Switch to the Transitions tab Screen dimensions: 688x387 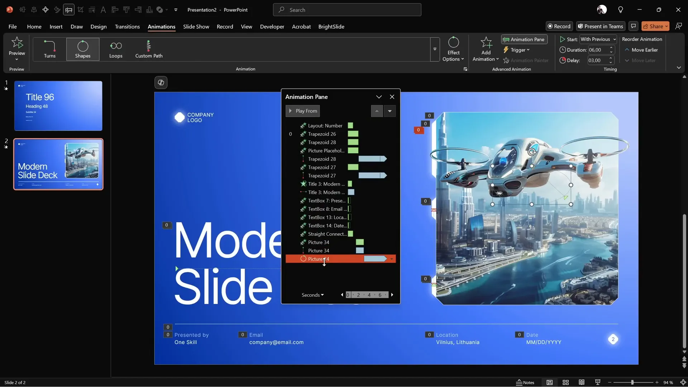click(127, 27)
